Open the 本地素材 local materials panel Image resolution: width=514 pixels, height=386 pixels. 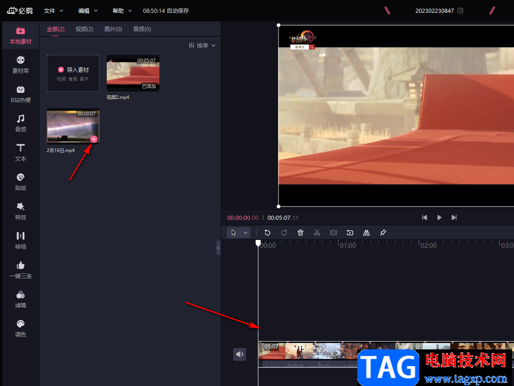20,36
